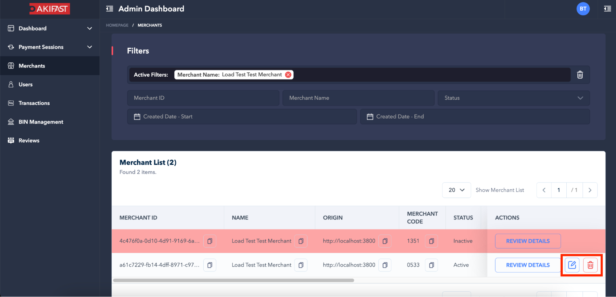
Task: Copy the origin URL of the Active merchant
Action: [x=385, y=265]
